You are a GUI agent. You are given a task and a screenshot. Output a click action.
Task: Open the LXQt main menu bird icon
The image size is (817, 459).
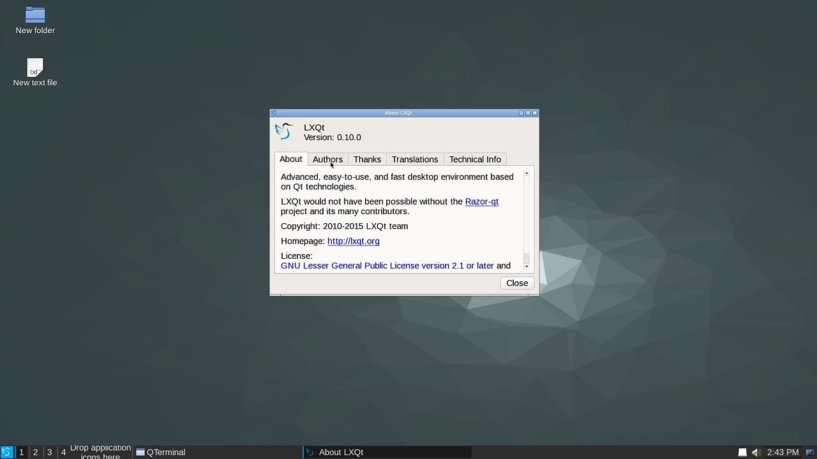click(x=6, y=452)
